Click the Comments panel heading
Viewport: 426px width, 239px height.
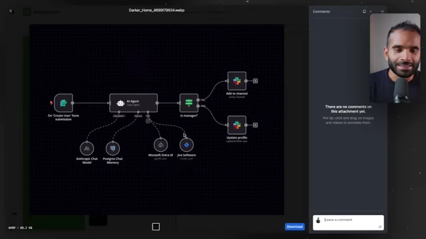pos(321,11)
